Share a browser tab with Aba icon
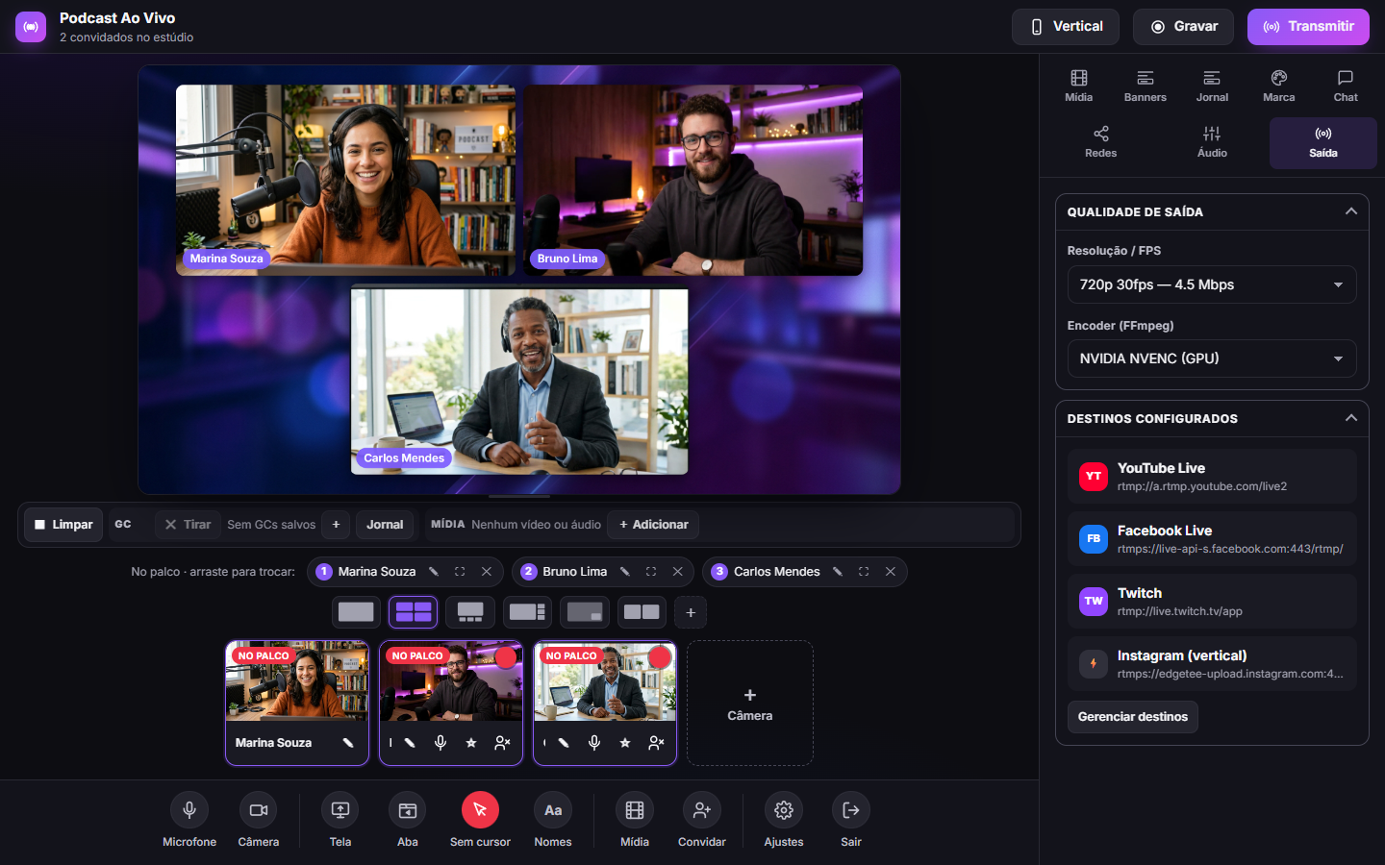 click(x=408, y=810)
